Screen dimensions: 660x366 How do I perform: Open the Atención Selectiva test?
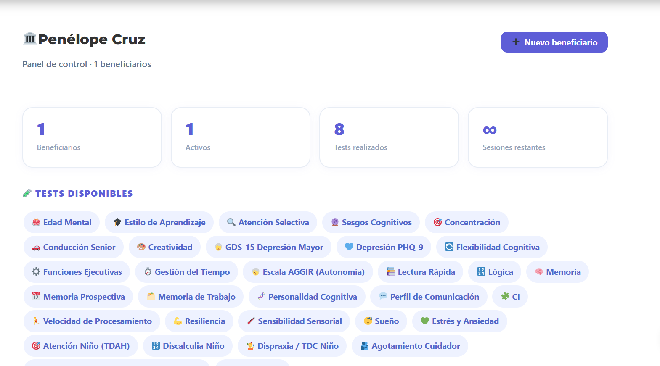click(268, 222)
